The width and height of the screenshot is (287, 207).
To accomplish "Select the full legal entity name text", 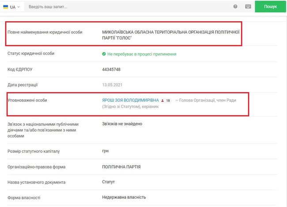I will [170, 35].
